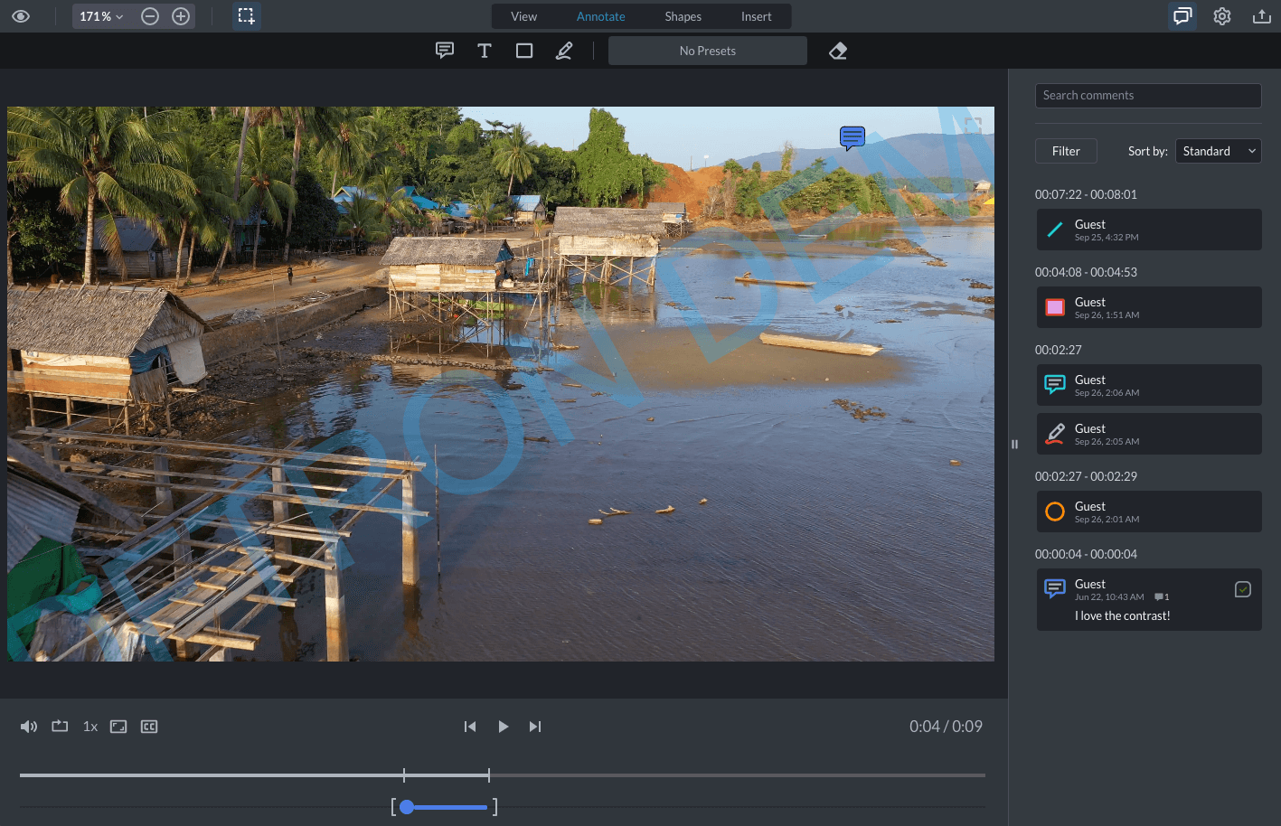Mark the 'I love the contrast!' comment resolved
This screenshot has width=1281, height=826.
(x=1242, y=588)
